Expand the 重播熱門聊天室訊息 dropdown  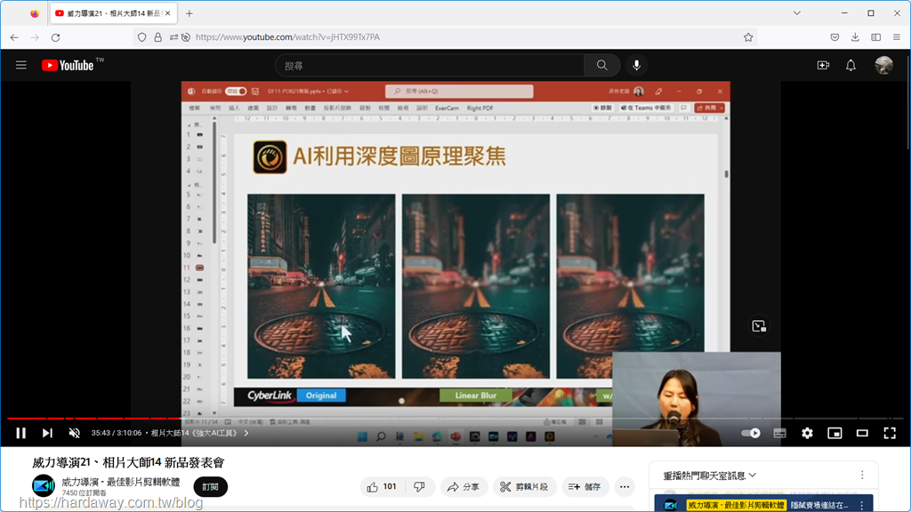click(709, 476)
